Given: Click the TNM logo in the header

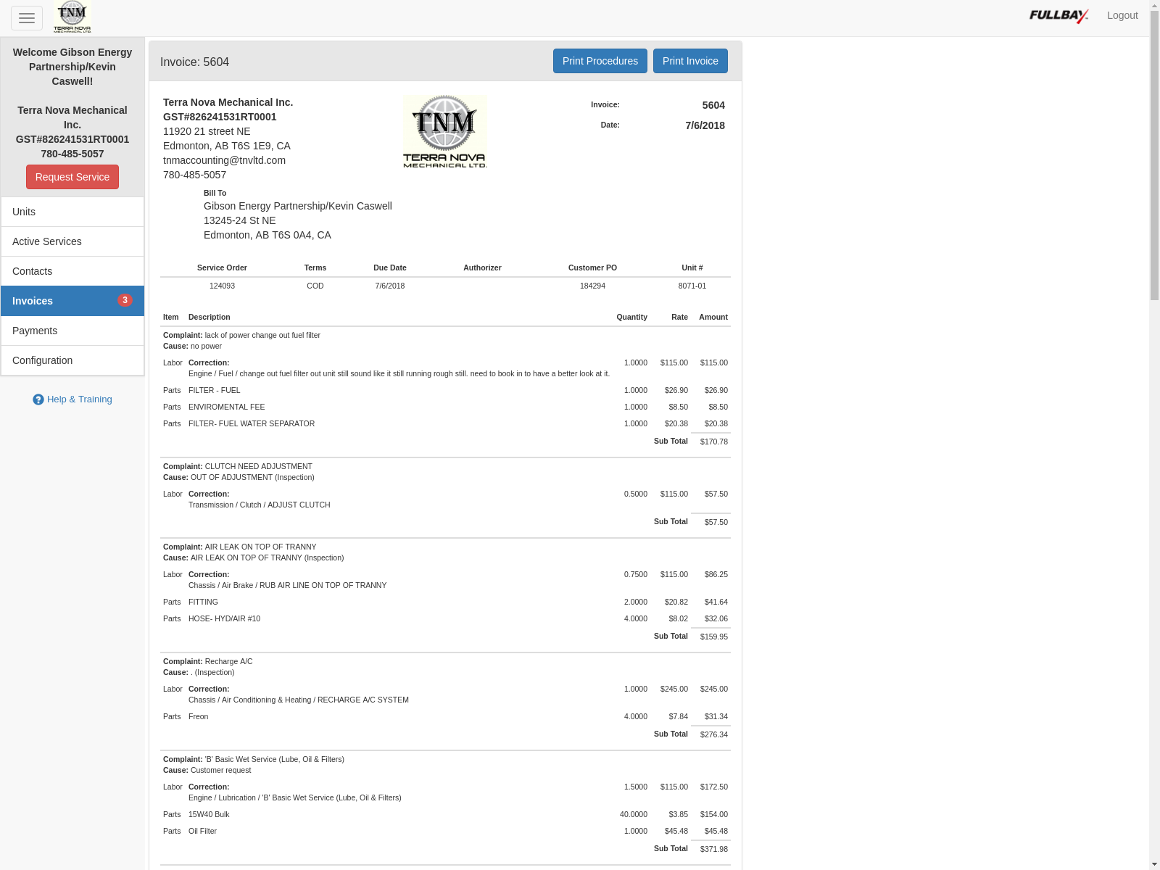Looking at the screenshot, I should tap(72, 16).
